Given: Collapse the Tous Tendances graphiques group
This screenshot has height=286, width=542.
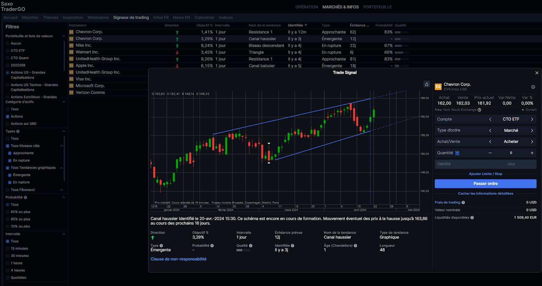Looking at the screenshot, I should [62, 168].
